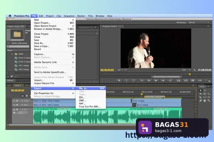Select the Slip tool

coord(205,97)
